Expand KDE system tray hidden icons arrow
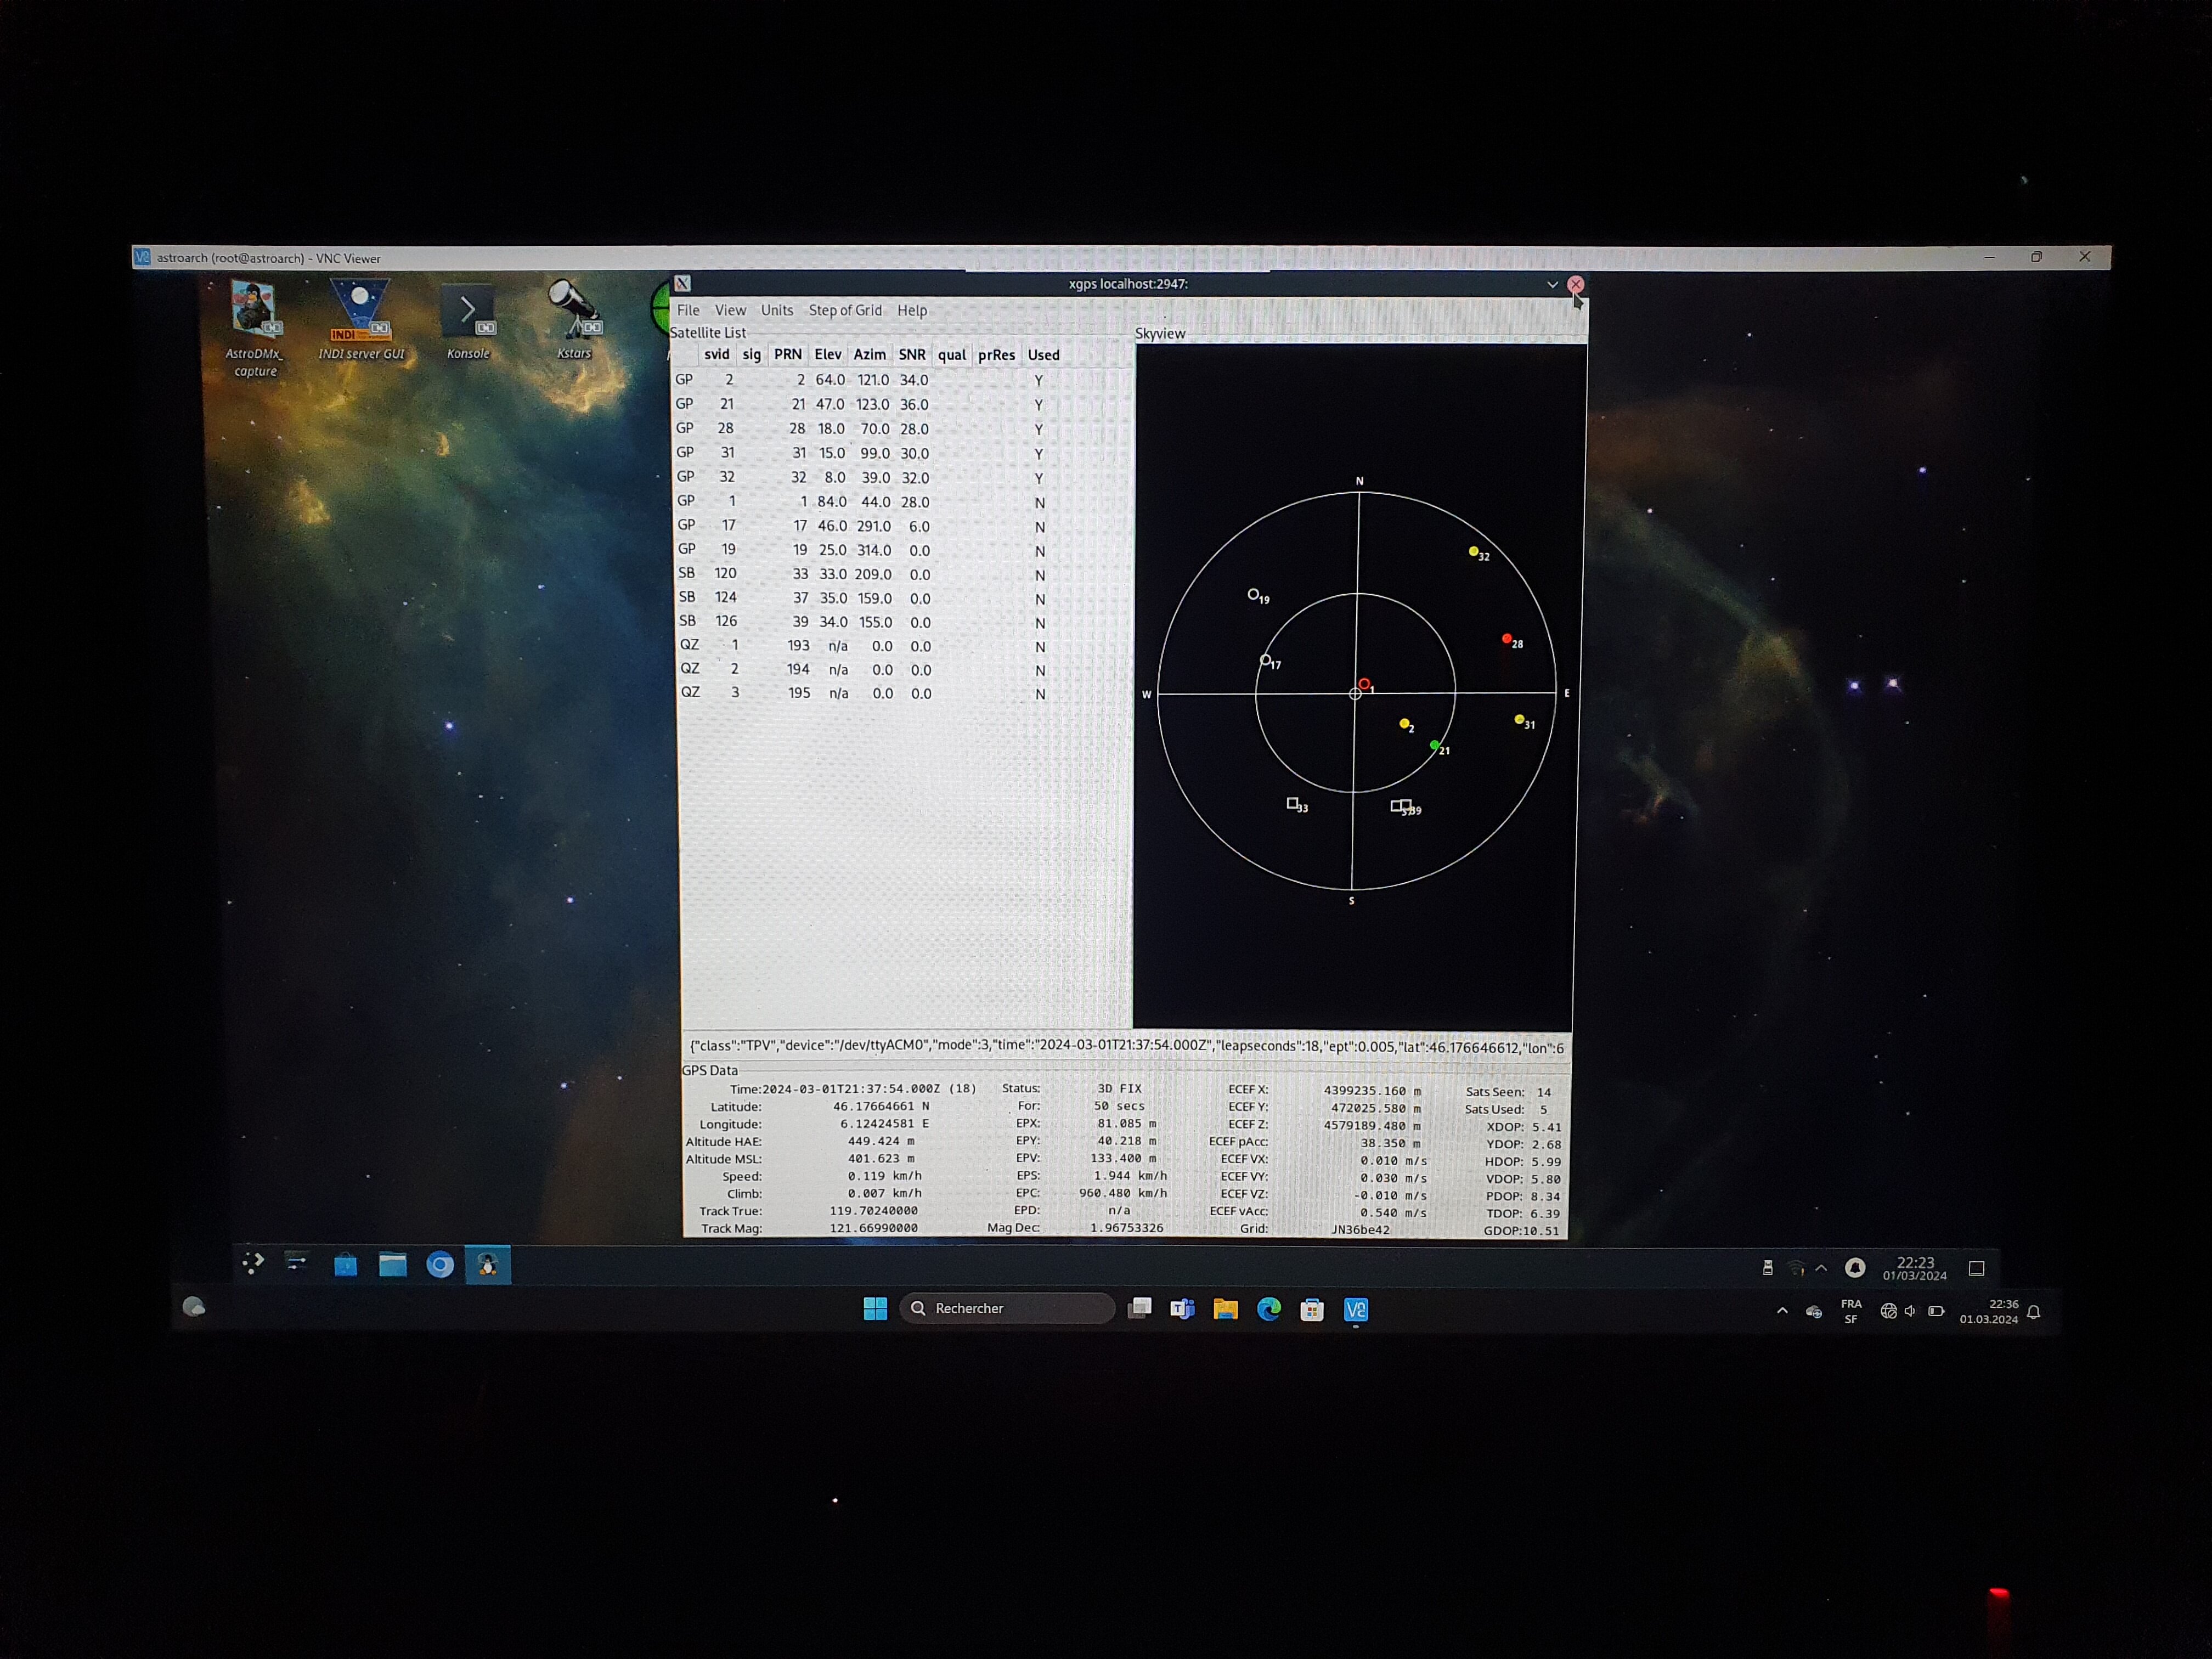 1821,1268
